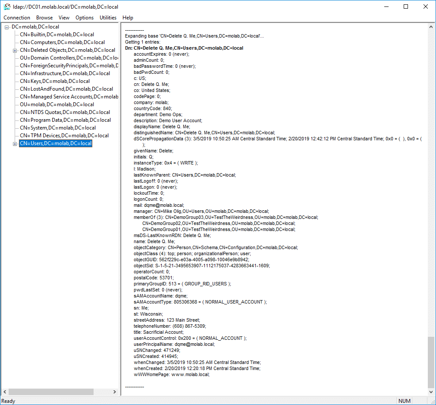Expand the CN=Deleted Objects node

pyautogui.click(x=15, y=51)
